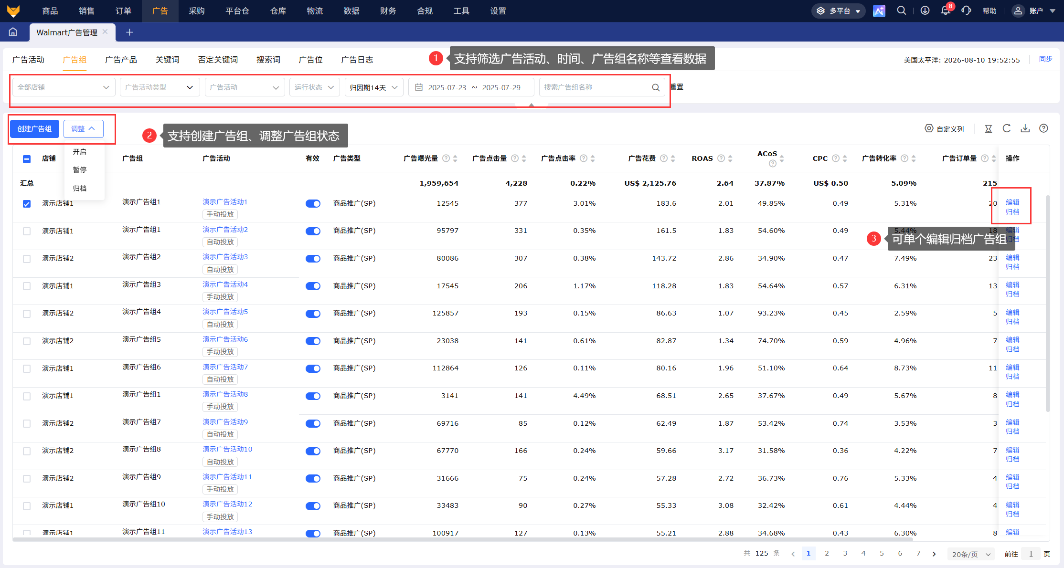Add a new tab with plus icon
The height and width of the screenshot is (568, 1064).
[129, 32]
